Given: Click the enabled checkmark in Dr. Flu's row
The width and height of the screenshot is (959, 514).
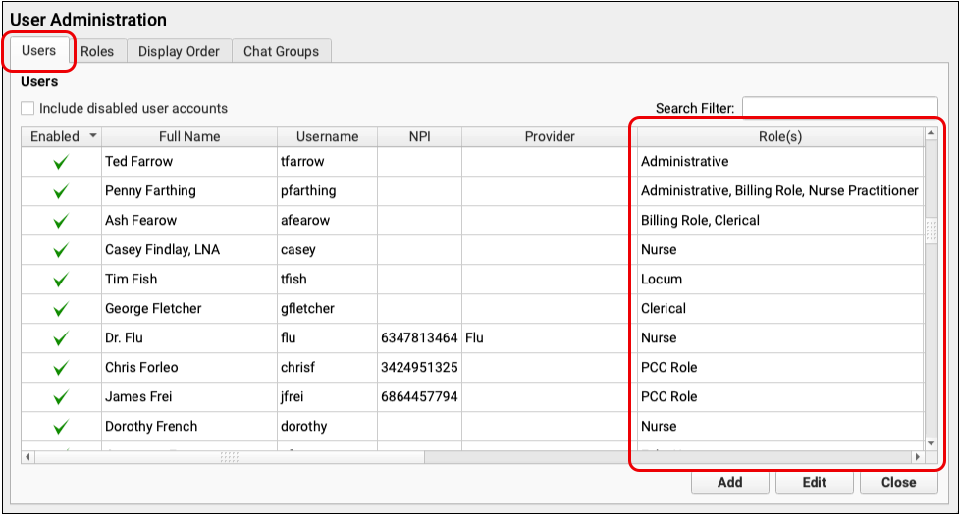Looking at the screenshot, I should click(x=61, y=338).
